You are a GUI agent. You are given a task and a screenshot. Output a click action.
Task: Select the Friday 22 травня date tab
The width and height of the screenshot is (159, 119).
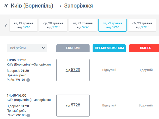point(112,25)
